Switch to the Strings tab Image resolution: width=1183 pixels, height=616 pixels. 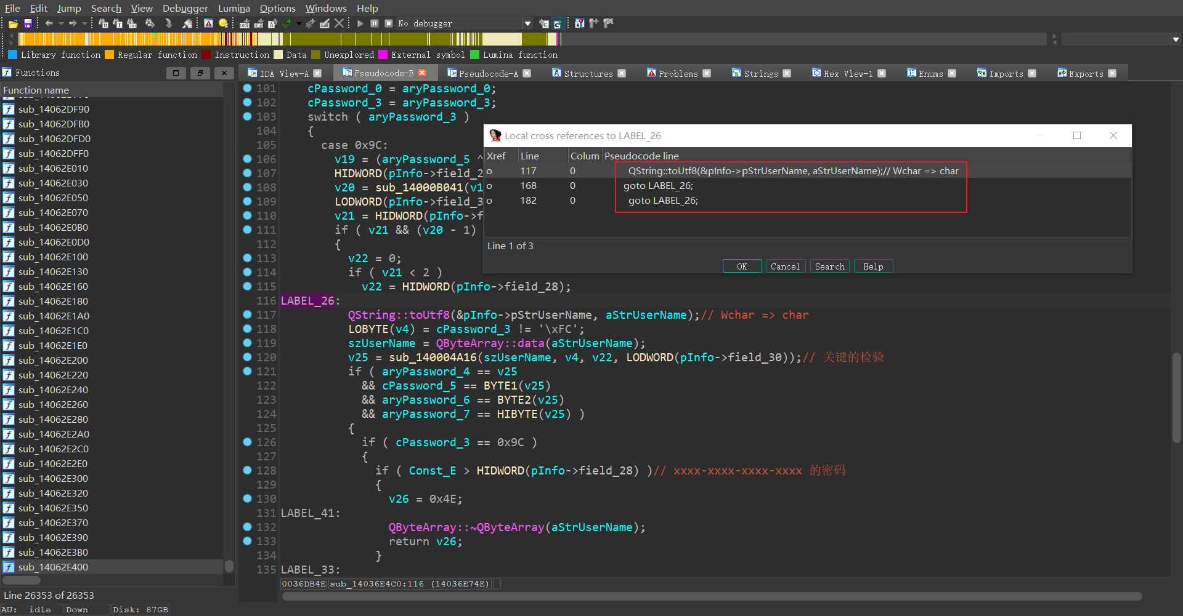pyautogui.click(x=760, y=73)
